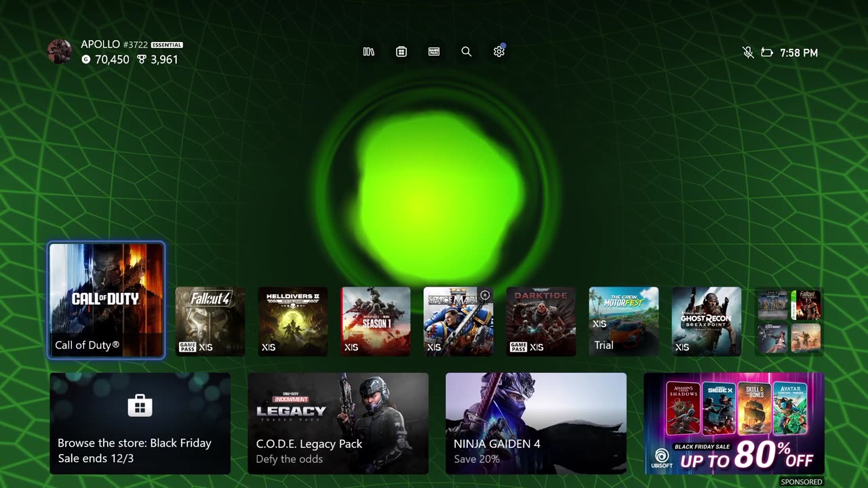Select the SPONSORED label under Ubisoft ad
This screenshot has width=868, height=488.
pyautogui.click(x=802, y=482)
